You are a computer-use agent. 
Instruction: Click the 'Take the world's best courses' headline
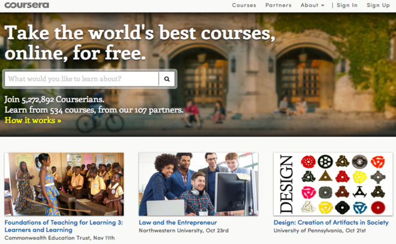click(x=140, y=43)
